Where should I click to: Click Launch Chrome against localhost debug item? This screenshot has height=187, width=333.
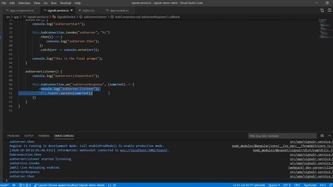69,185
